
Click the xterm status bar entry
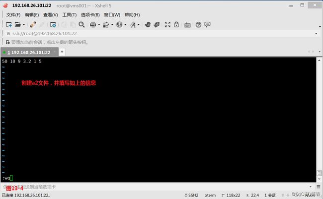click(x=210, y=195)
